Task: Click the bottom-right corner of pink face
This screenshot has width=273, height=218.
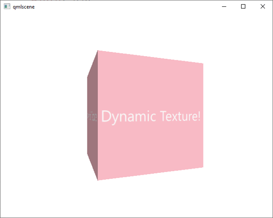Action: click(x=202, y=167)
